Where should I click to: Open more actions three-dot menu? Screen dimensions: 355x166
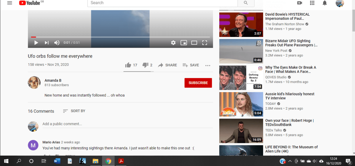(x=208, y=65)
